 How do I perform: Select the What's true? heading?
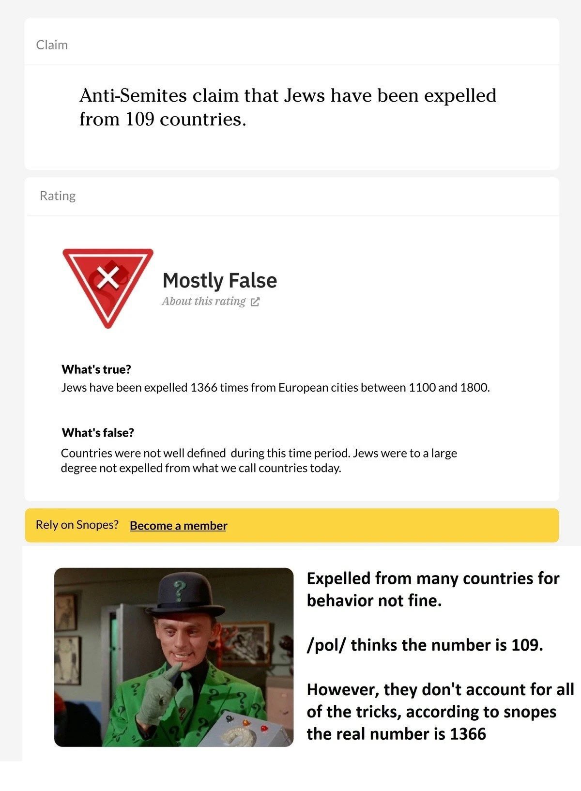pos(96,369)
